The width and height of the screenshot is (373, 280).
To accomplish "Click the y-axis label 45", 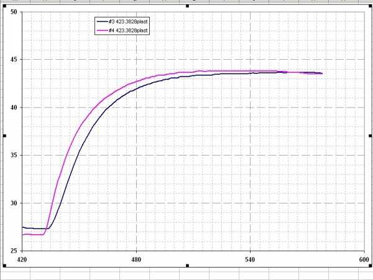I will (14, 59).
